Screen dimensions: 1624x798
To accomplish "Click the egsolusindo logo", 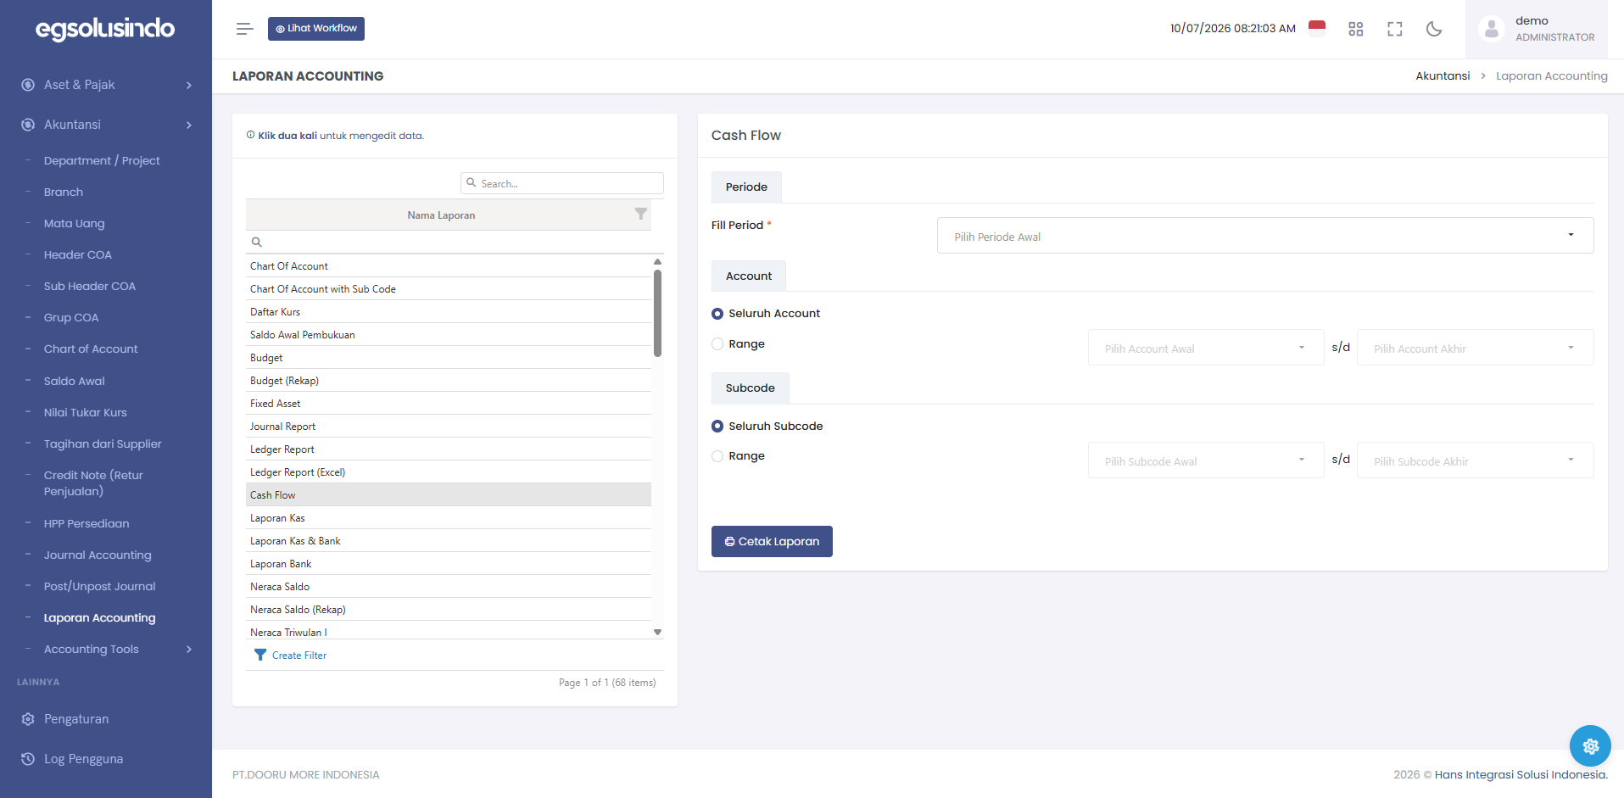I will pos(105,29).
